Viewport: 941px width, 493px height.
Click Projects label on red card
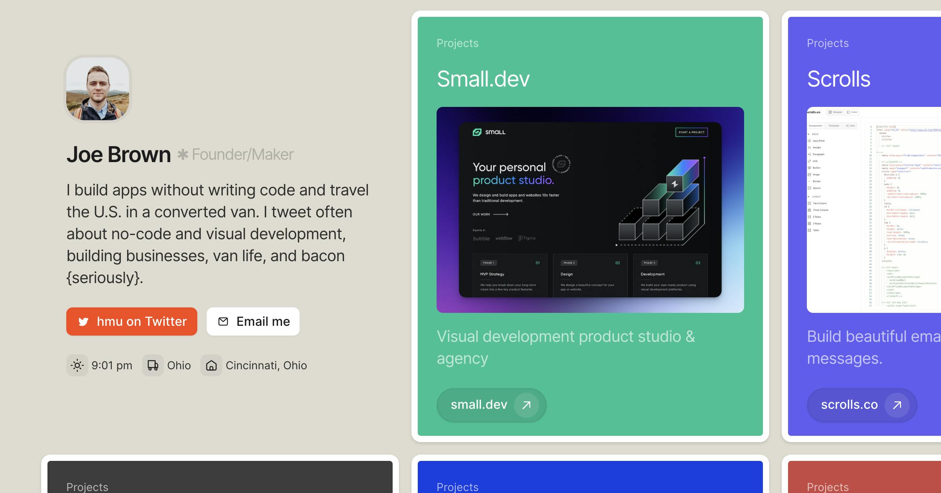[x=828, y=487]
